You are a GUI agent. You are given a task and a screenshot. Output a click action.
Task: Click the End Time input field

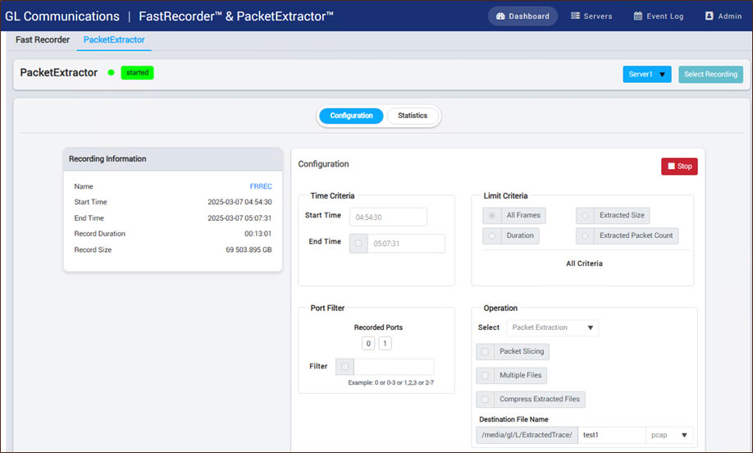tap(406, 244)
